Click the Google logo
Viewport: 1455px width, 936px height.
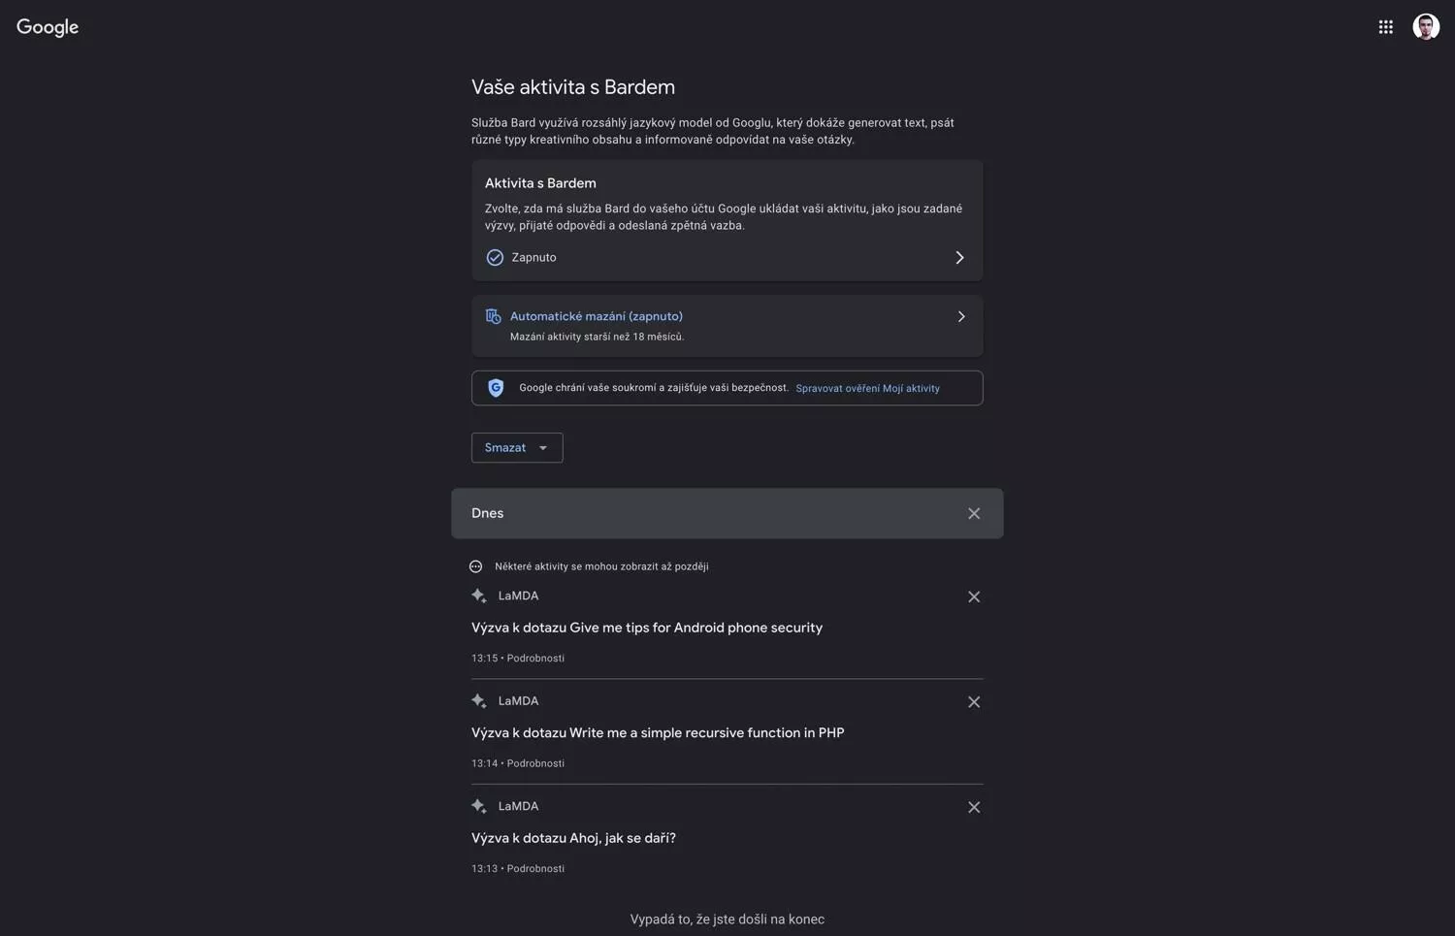click(x=48, y=27)
